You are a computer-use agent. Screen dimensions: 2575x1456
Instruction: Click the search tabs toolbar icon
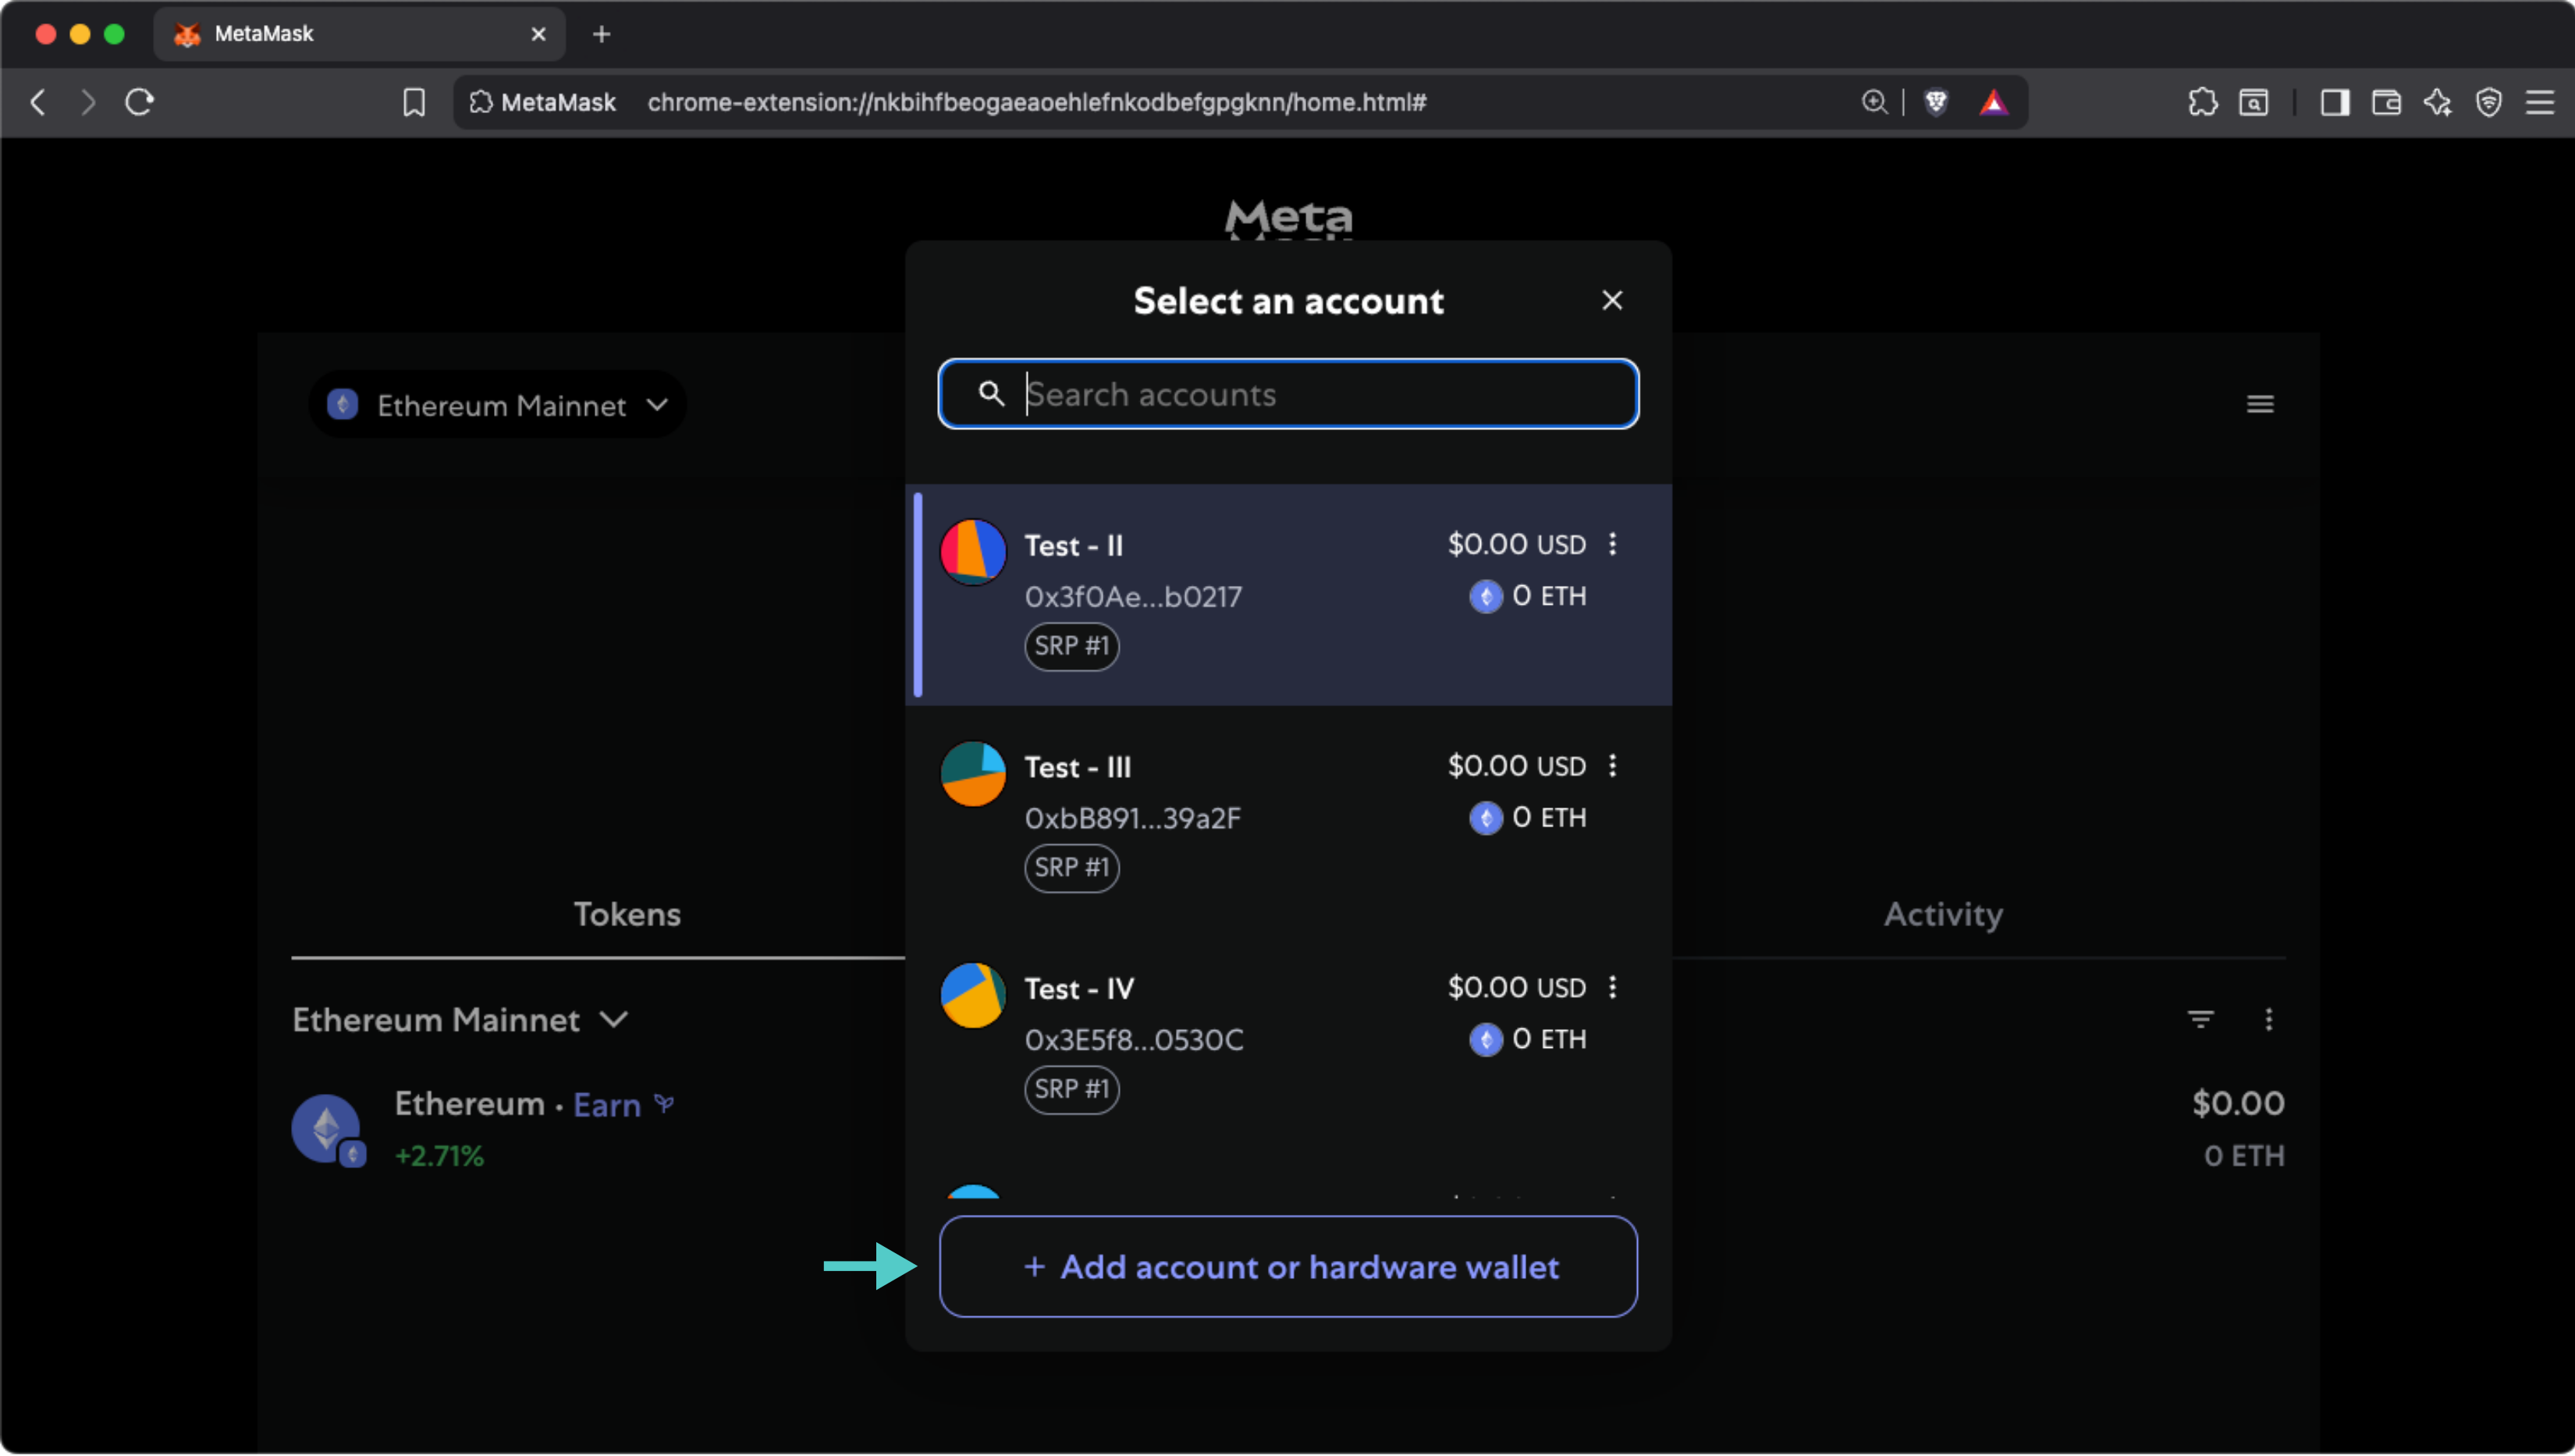pos(2253,102)
